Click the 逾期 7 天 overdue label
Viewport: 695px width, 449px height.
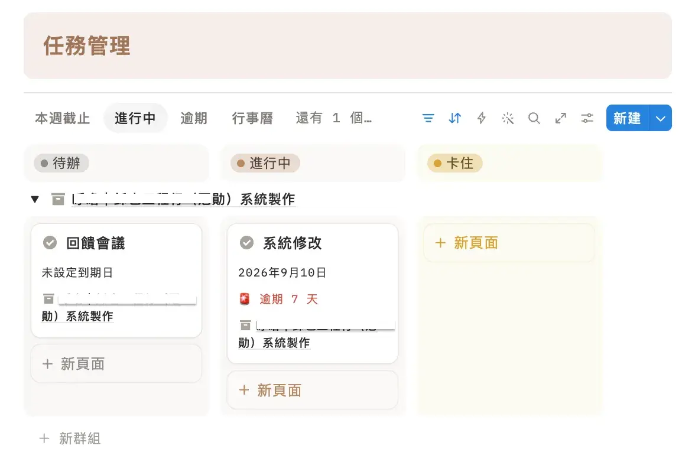click(x=288, y=299)
